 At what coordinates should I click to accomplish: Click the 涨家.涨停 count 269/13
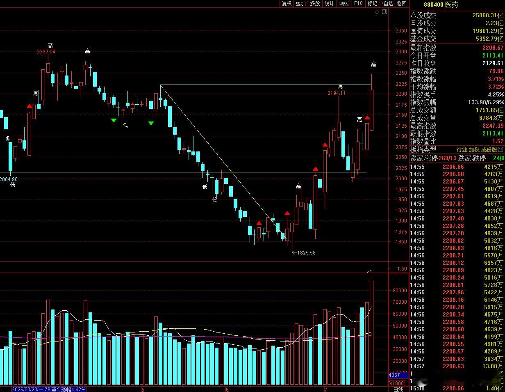(448, 158)
